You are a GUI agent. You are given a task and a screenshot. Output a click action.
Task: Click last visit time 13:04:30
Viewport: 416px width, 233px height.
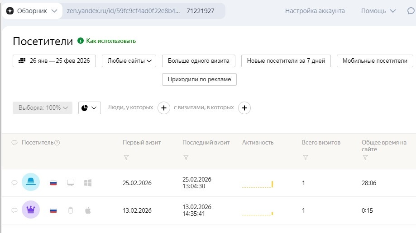(x=194, y=186)
